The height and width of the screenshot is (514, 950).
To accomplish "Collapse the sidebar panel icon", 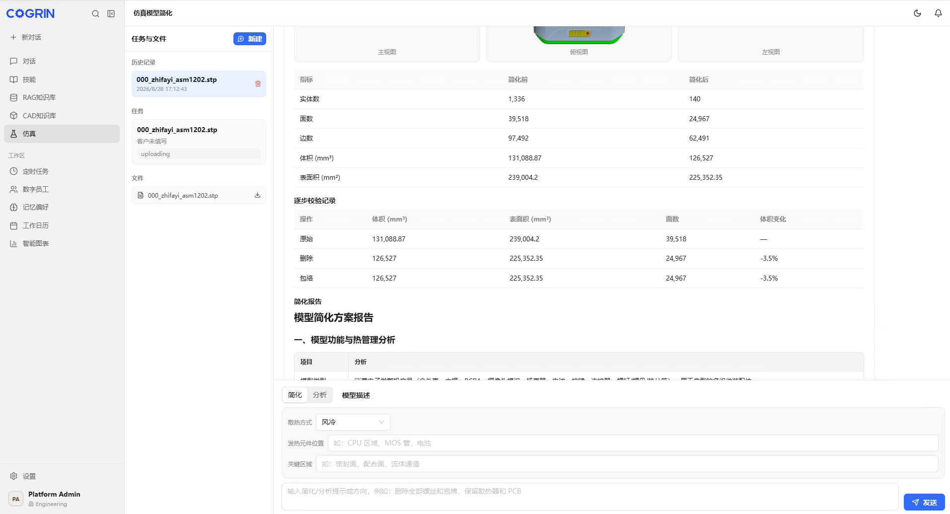I will tap(111, 14).
